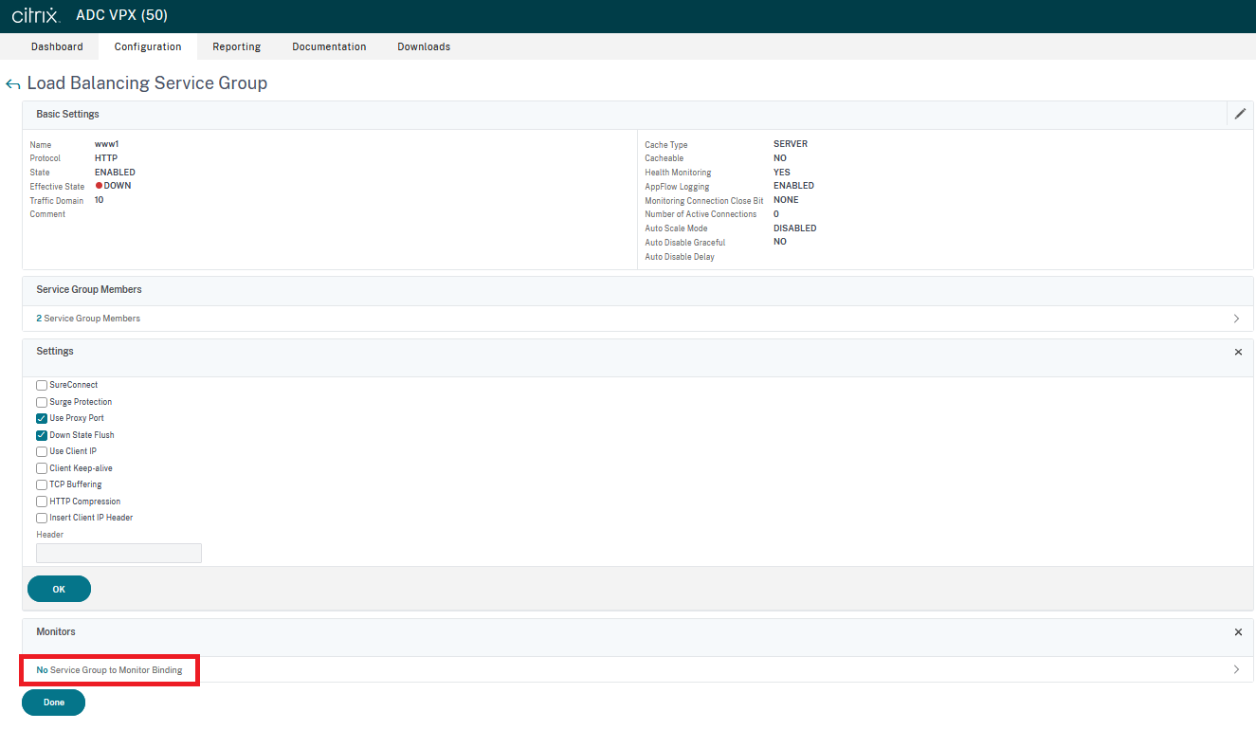Check the HTTP Compression option

tap(42, 502)
